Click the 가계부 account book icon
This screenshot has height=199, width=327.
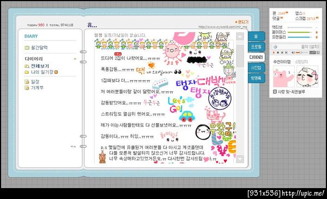[x=27, y=88]
